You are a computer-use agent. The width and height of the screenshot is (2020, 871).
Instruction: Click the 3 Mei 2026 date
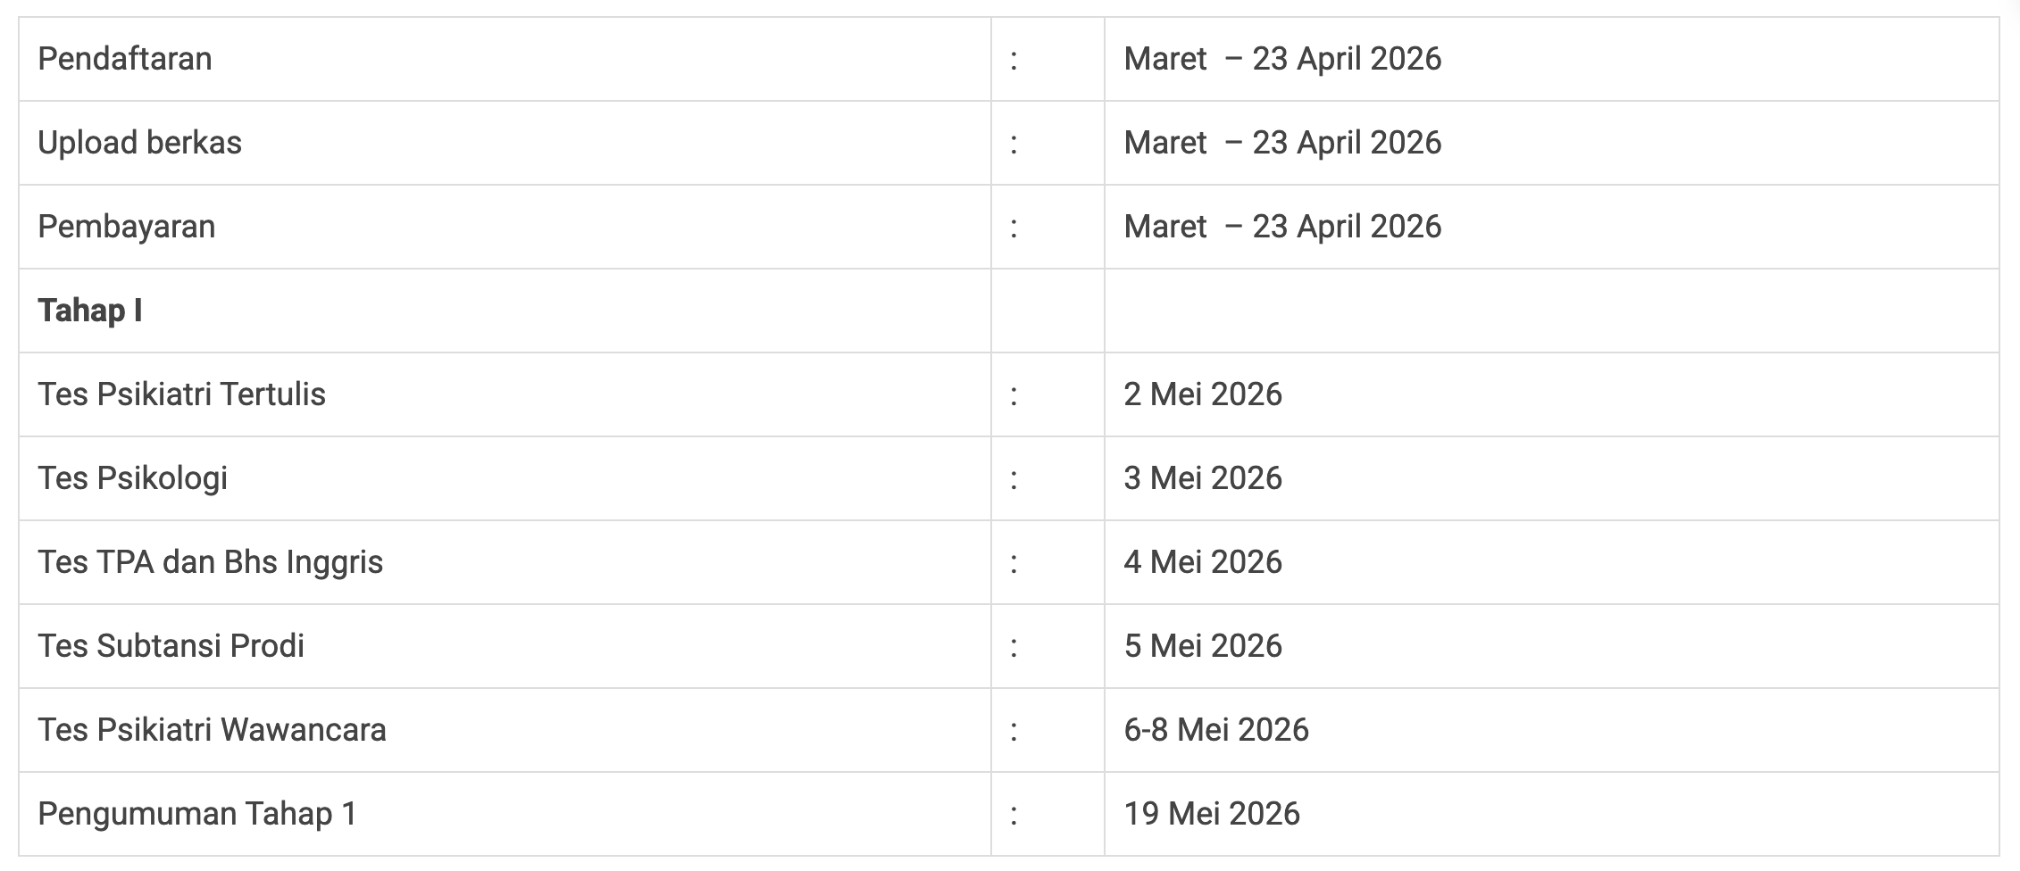coord(1203,478)
